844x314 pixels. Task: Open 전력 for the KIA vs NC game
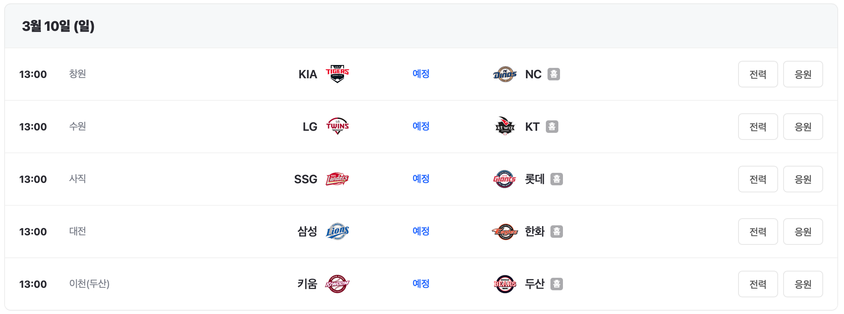pos(758,74)
